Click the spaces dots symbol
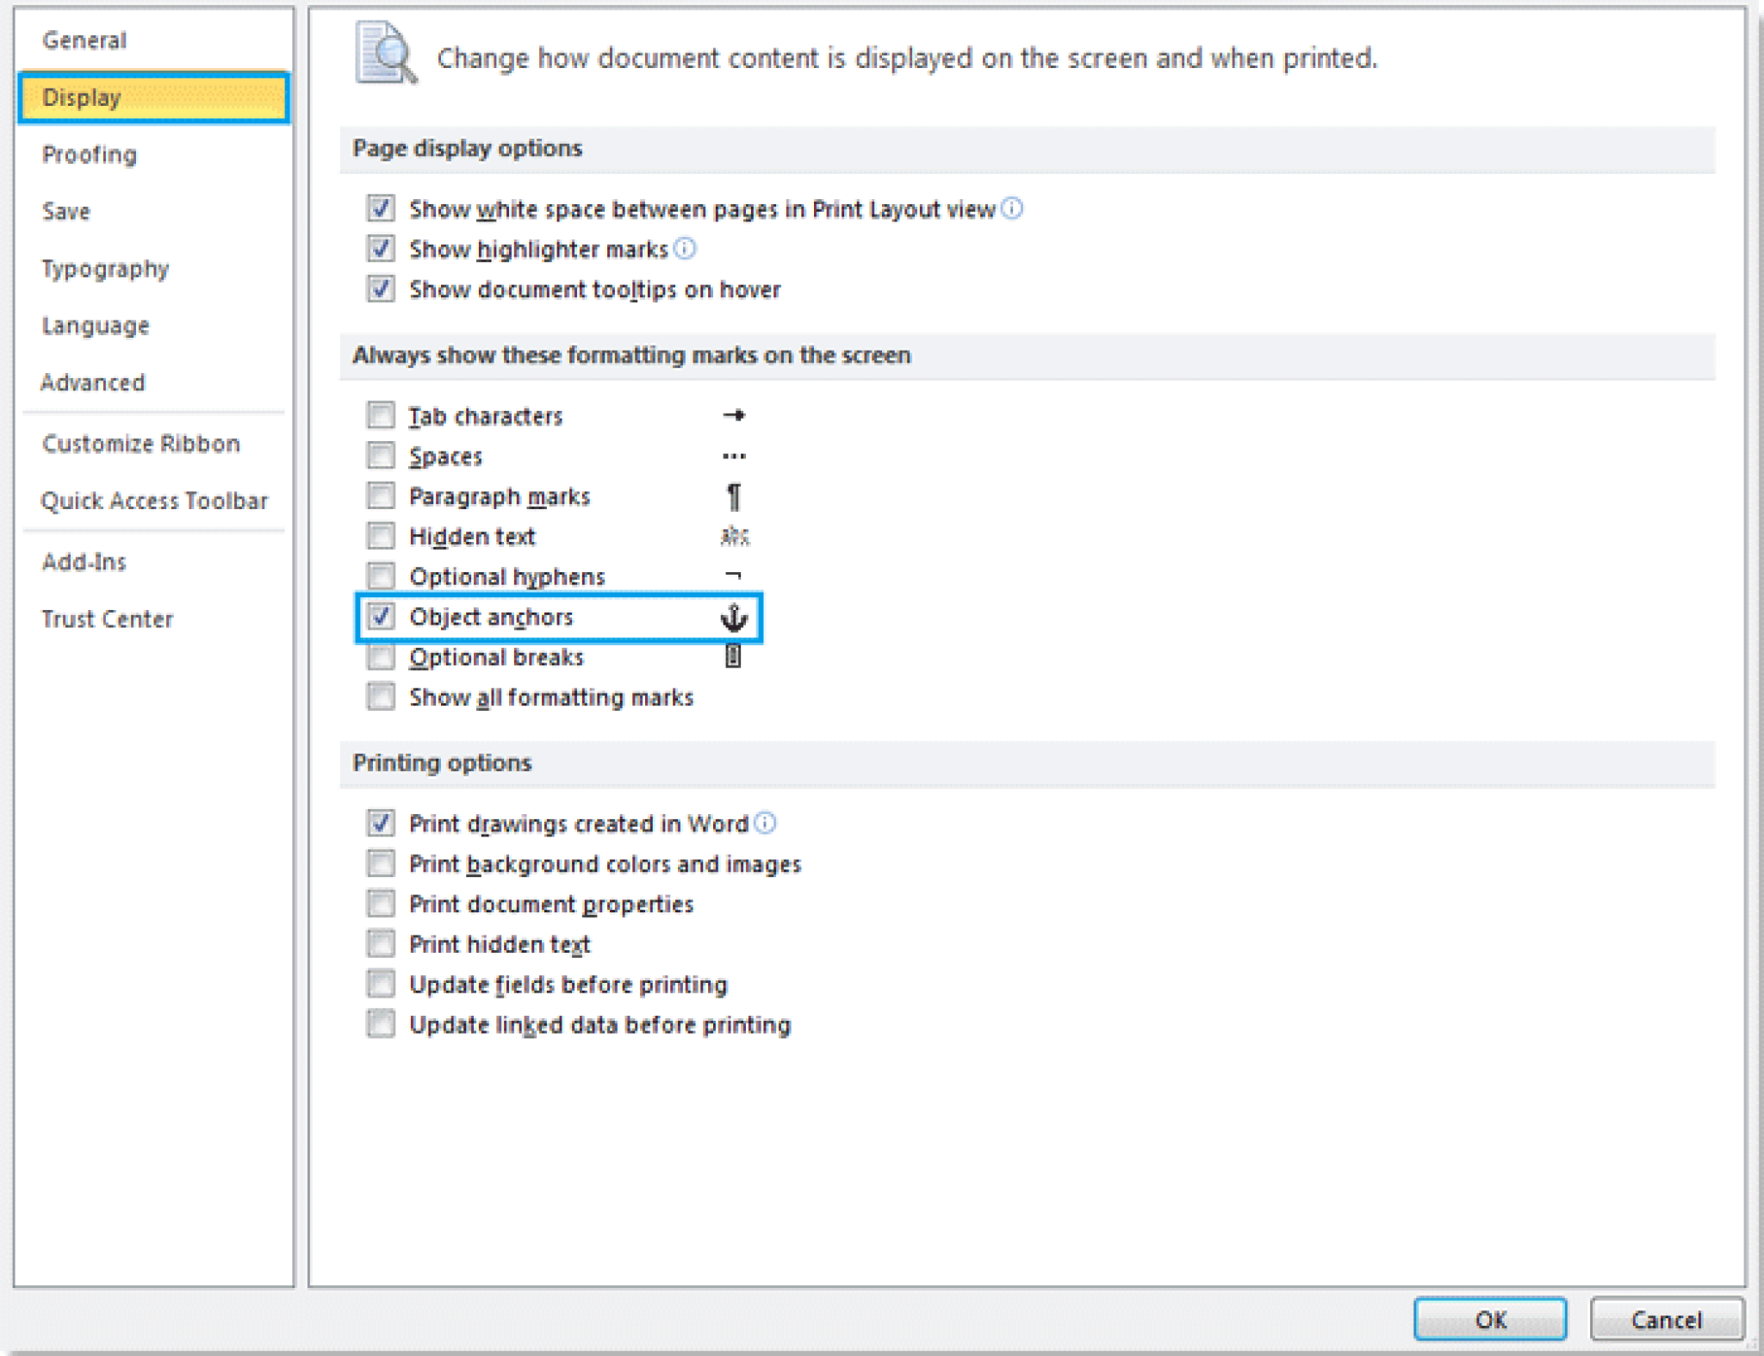The height and width of the screenshot is (1356, 1764). coord(734,456)
